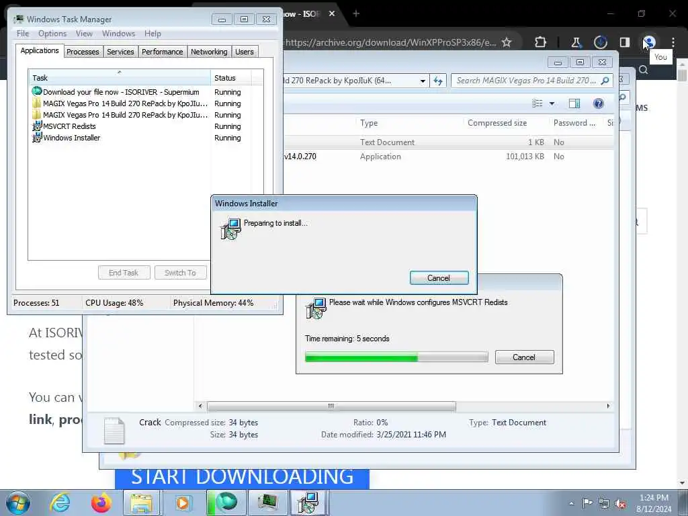Click the Explorer search magnifier icon
This screenshot has width=688, height=516.
pyautogui.click(x=605, y=81)
